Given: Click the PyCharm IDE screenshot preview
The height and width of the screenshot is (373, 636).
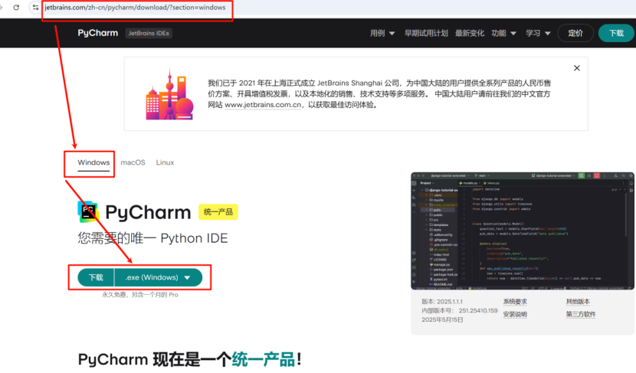Looking at the screenshot, I should coord(523,231).
